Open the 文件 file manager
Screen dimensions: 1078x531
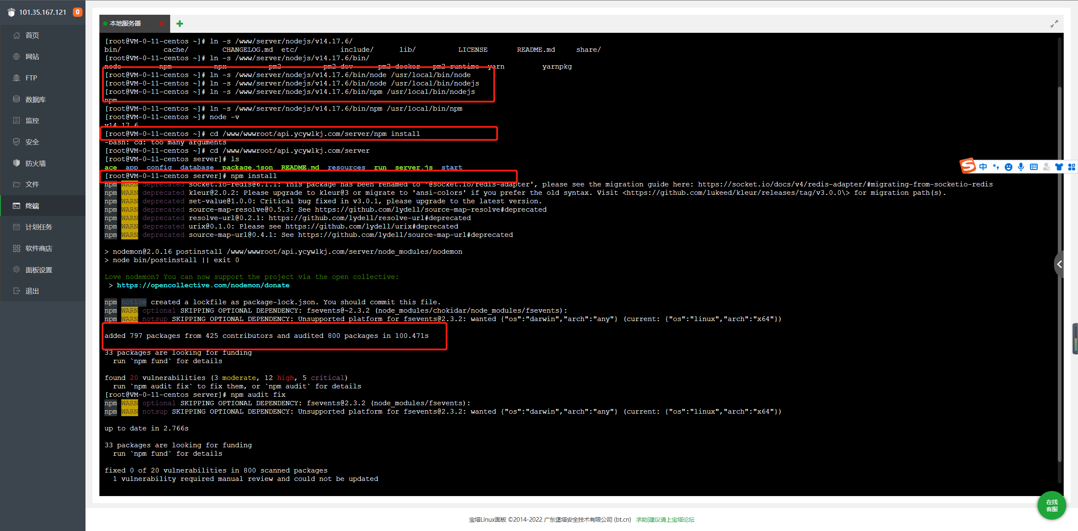click(32, 184)
